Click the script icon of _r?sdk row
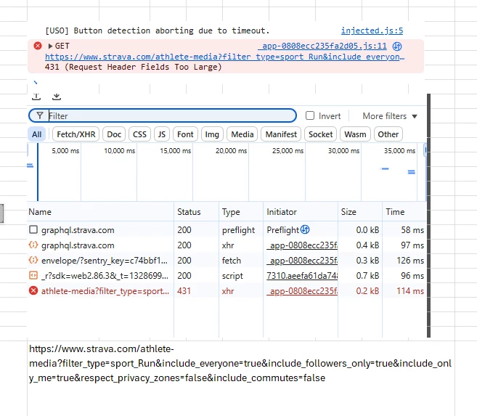This screenshot has width=477, height=416. pos(33,275)
